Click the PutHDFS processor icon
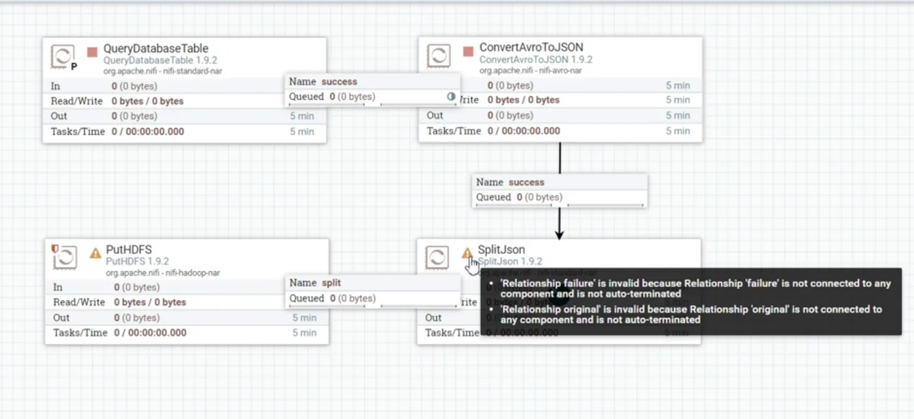Viewport: 914px width, 419px height. (66, 258)
